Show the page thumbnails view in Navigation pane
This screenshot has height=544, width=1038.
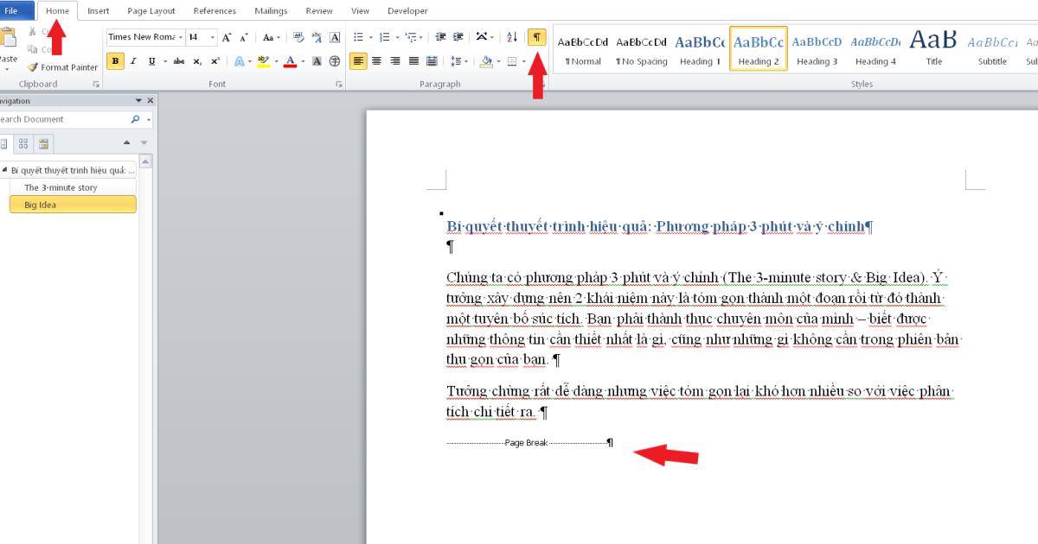[x=23, y=143]
